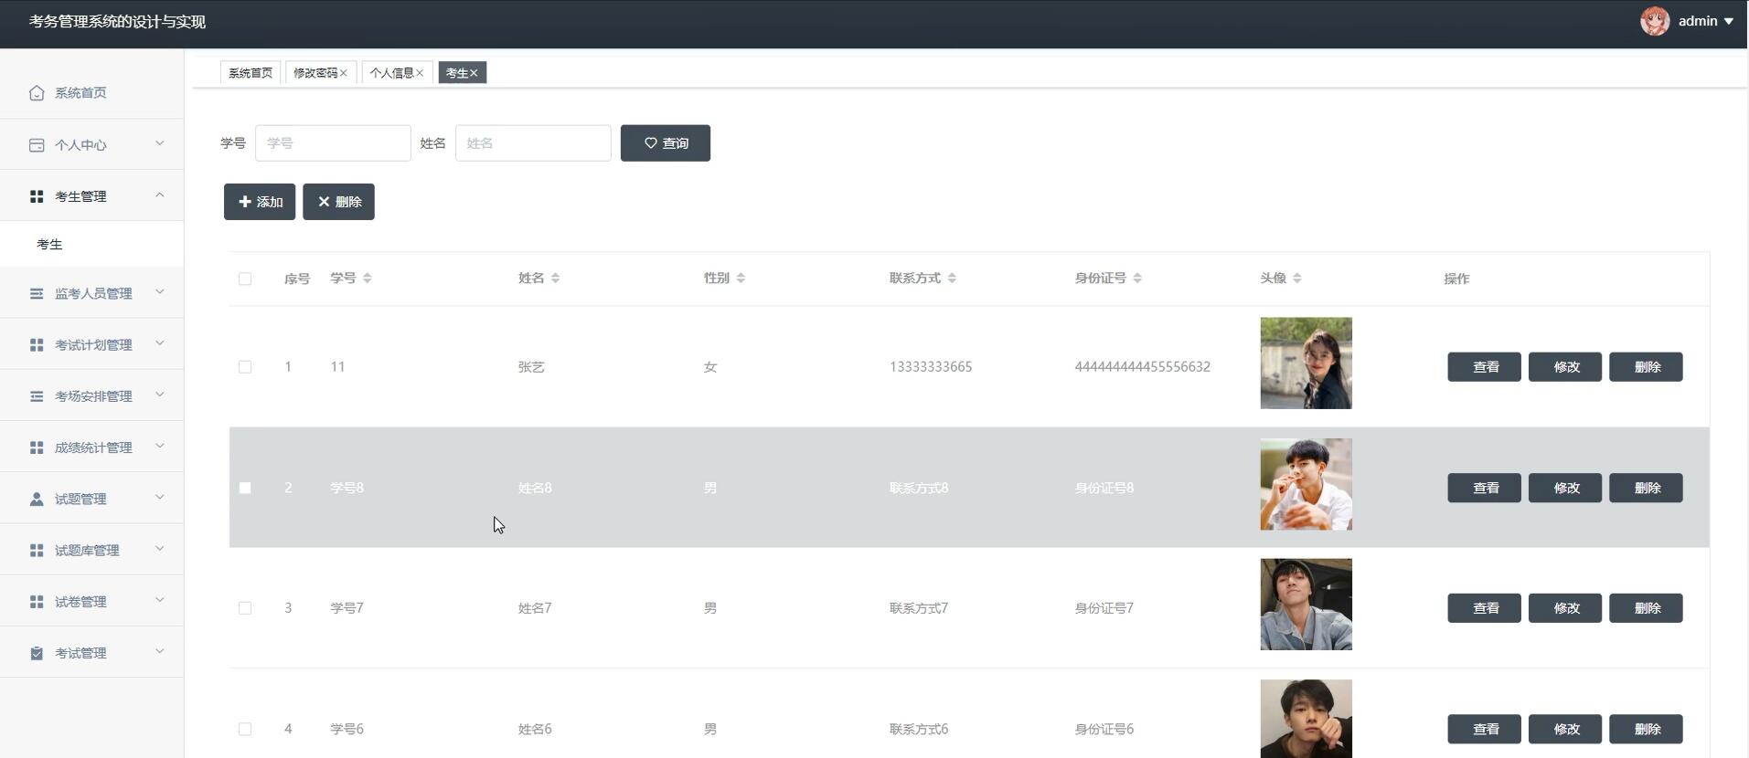1749x758 pixels.
Task: Go to 系统首页 in the sidebar
Action: pos(91,93)
